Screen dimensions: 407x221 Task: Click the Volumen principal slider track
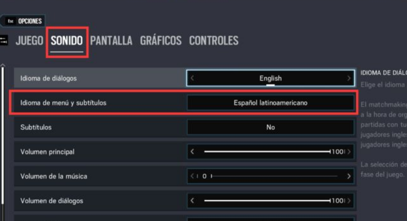click(267, 152)
